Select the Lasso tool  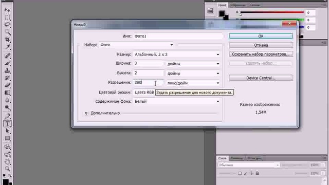7,25
